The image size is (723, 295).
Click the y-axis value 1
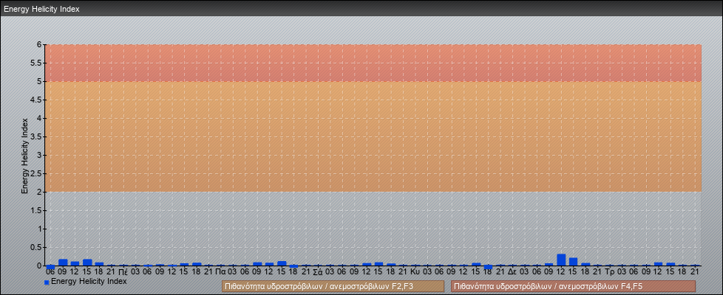[40, 229]
